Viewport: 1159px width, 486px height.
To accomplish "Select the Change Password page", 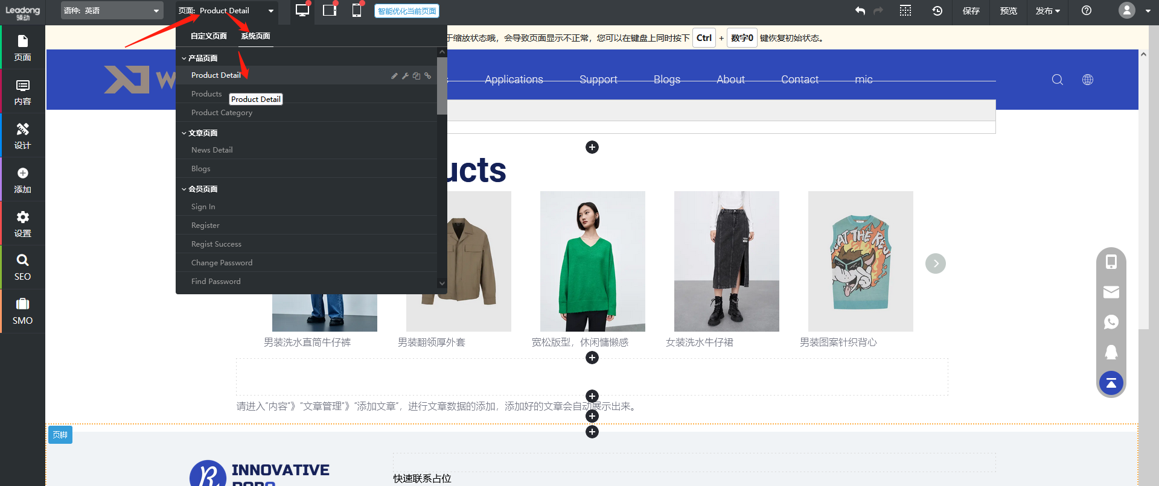I will pos(307,263).
